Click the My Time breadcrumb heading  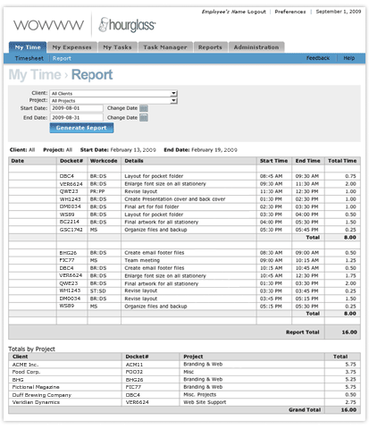[x=35, y=75]
